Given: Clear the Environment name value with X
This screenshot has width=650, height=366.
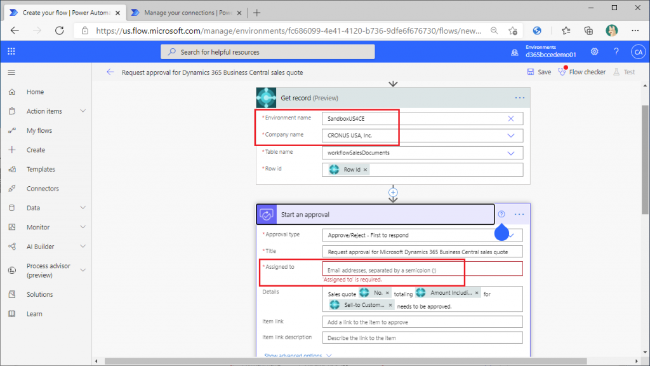Looking at the screenshot, I should (511, 118).
